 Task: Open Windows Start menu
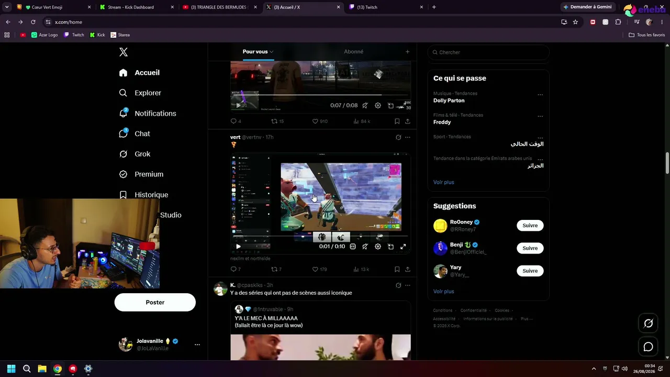click(x=11, y=369)
